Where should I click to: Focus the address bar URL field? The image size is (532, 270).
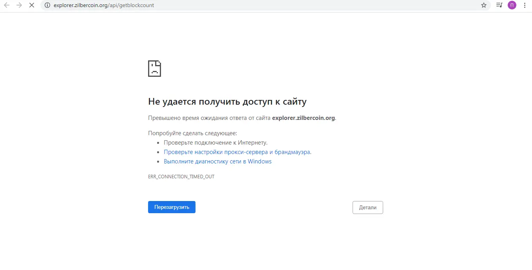pyautogui.click(x=265, y=5)
